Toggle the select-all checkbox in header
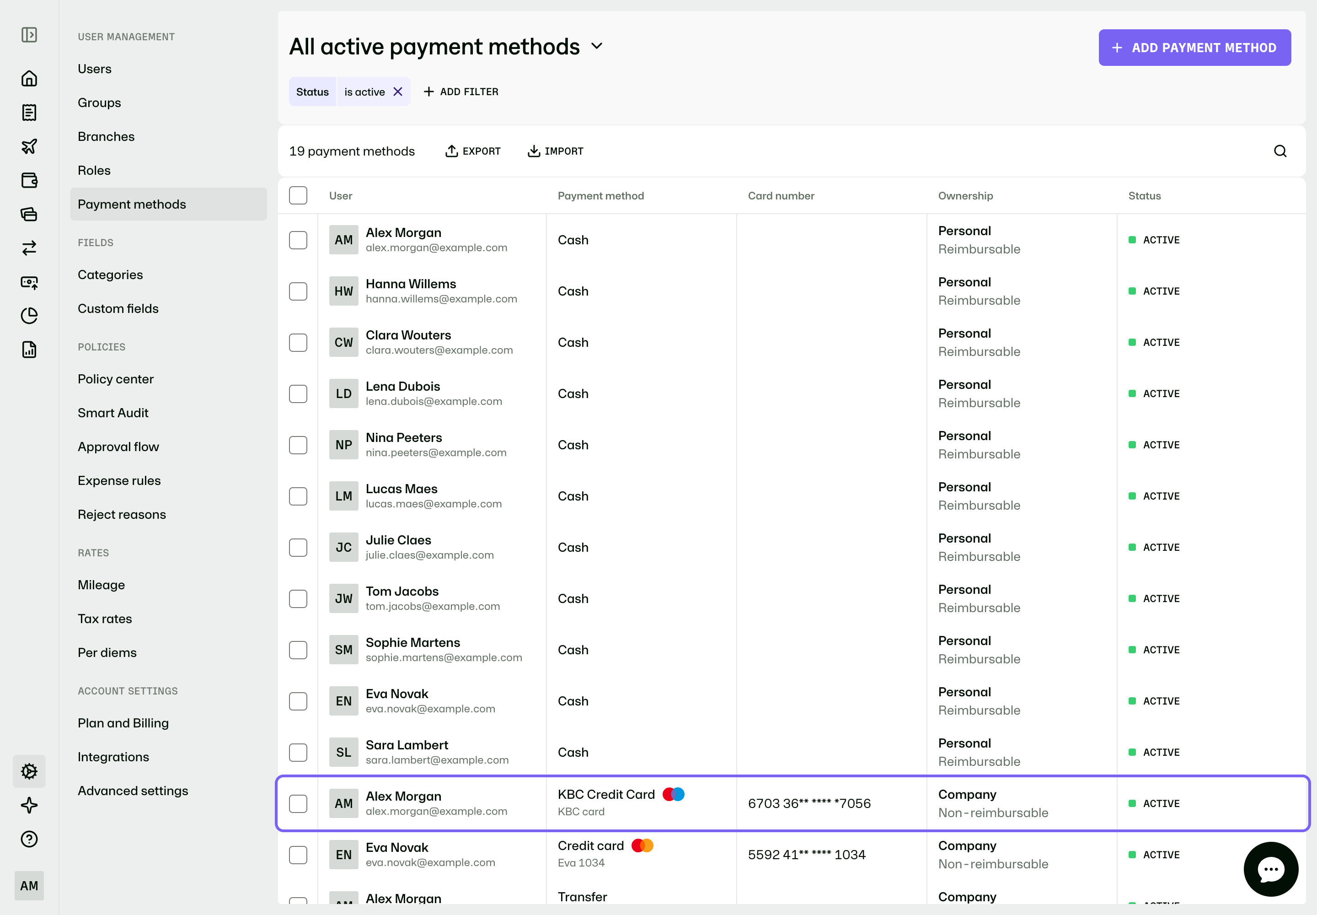 tap(298, 195)
